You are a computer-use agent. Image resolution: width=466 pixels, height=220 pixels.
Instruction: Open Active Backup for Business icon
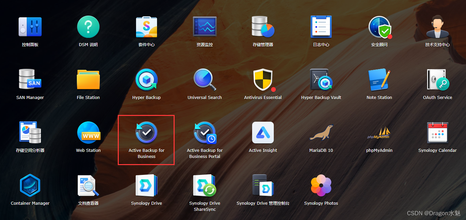pyautogui.click(x=147, y=133)
